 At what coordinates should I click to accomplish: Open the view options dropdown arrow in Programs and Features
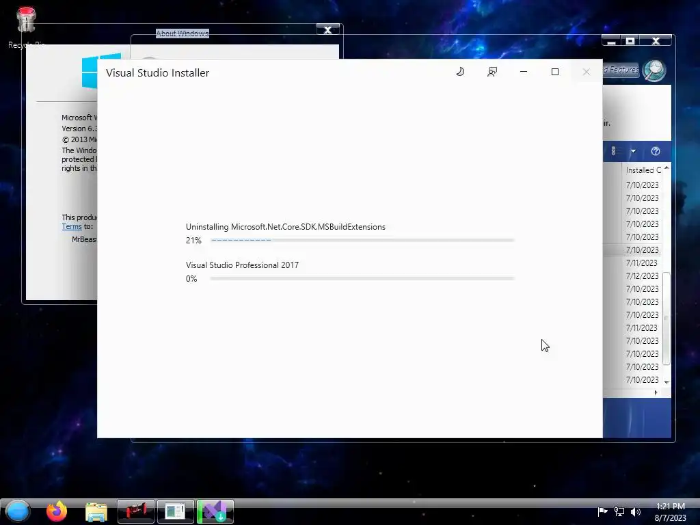click(x=633, y=151)
